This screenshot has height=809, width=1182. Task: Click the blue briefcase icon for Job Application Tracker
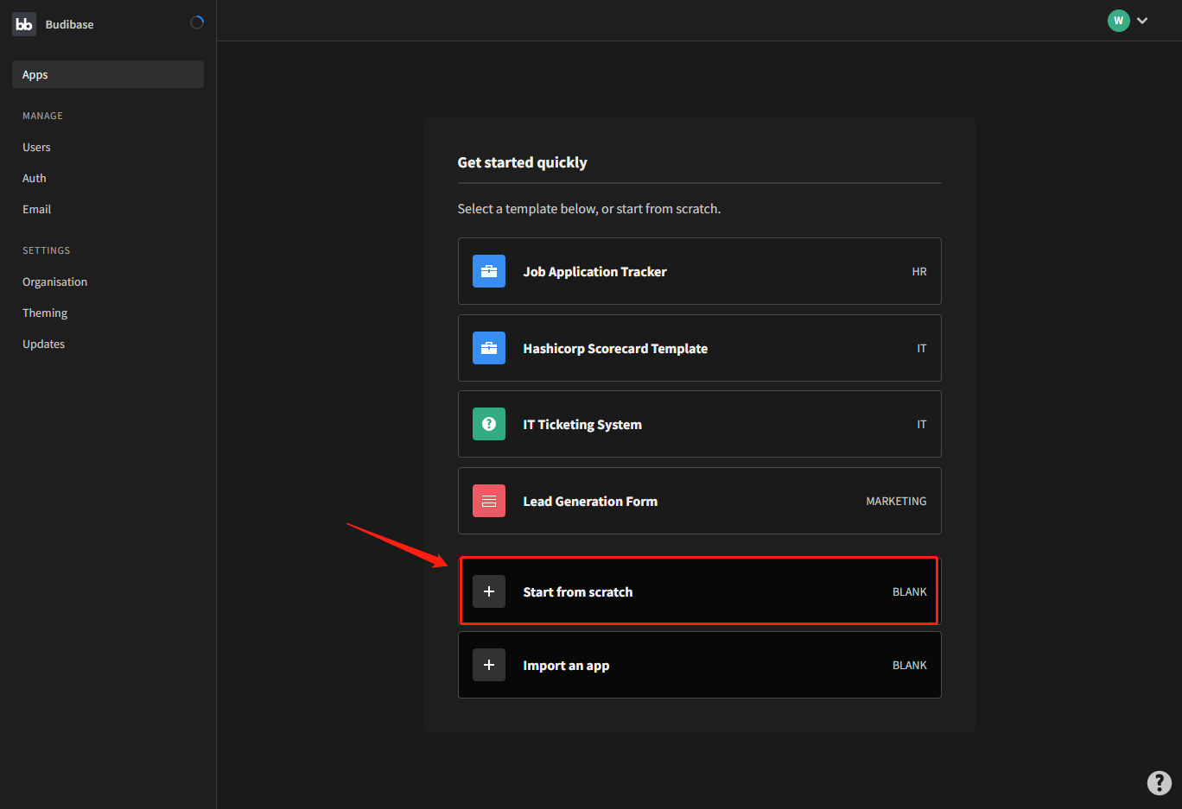[489, 271]
